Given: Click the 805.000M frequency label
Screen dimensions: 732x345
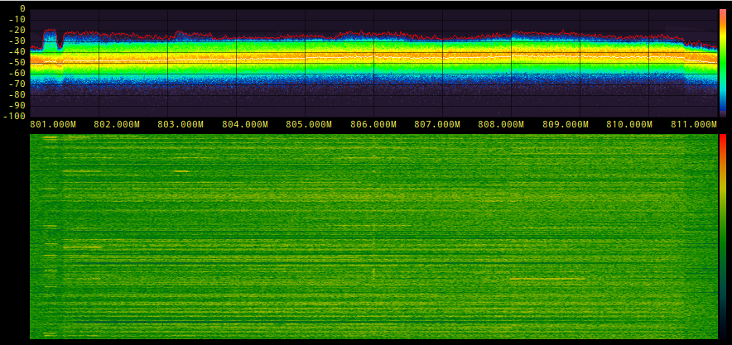Looking at the screenshot, I should point(309,124).
